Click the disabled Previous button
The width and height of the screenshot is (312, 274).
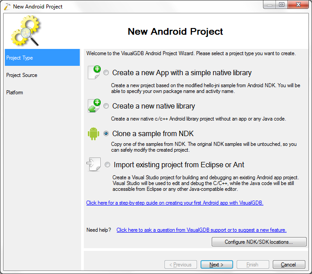coord(181,265)
